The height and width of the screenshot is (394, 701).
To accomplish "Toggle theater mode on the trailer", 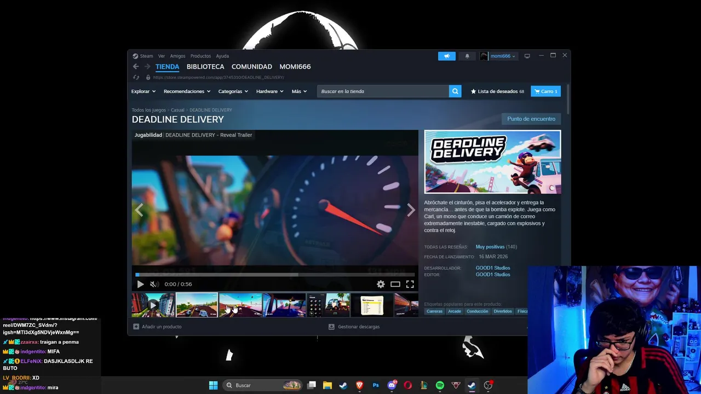I will click(395, 284).
